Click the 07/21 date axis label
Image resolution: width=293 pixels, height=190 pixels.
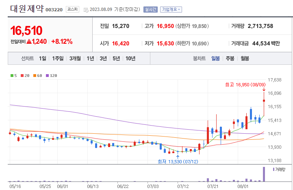(x=213, y=186)
